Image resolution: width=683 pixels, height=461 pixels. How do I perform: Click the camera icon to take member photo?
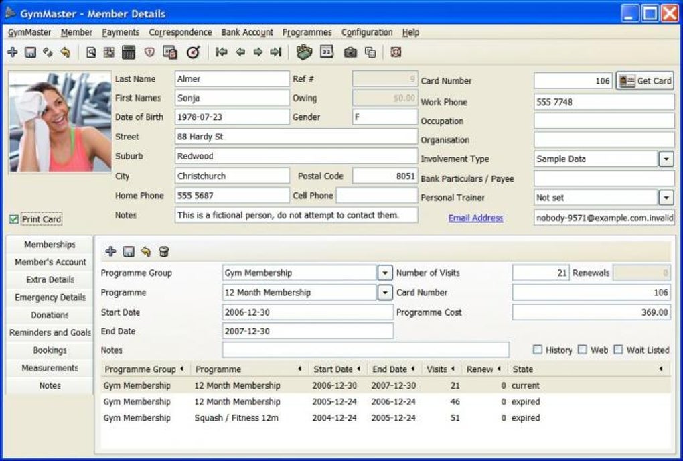click(350, 52)
